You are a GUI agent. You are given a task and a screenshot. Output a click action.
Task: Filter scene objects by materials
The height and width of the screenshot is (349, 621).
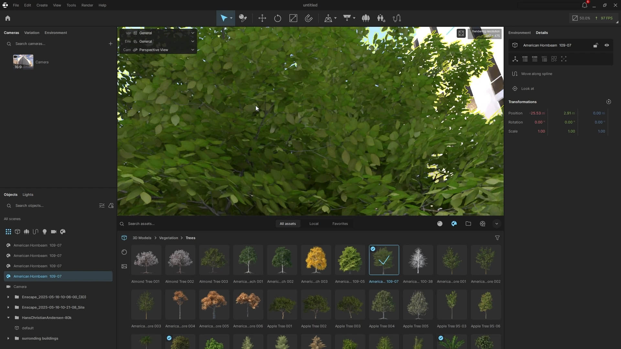click(63, 232)
